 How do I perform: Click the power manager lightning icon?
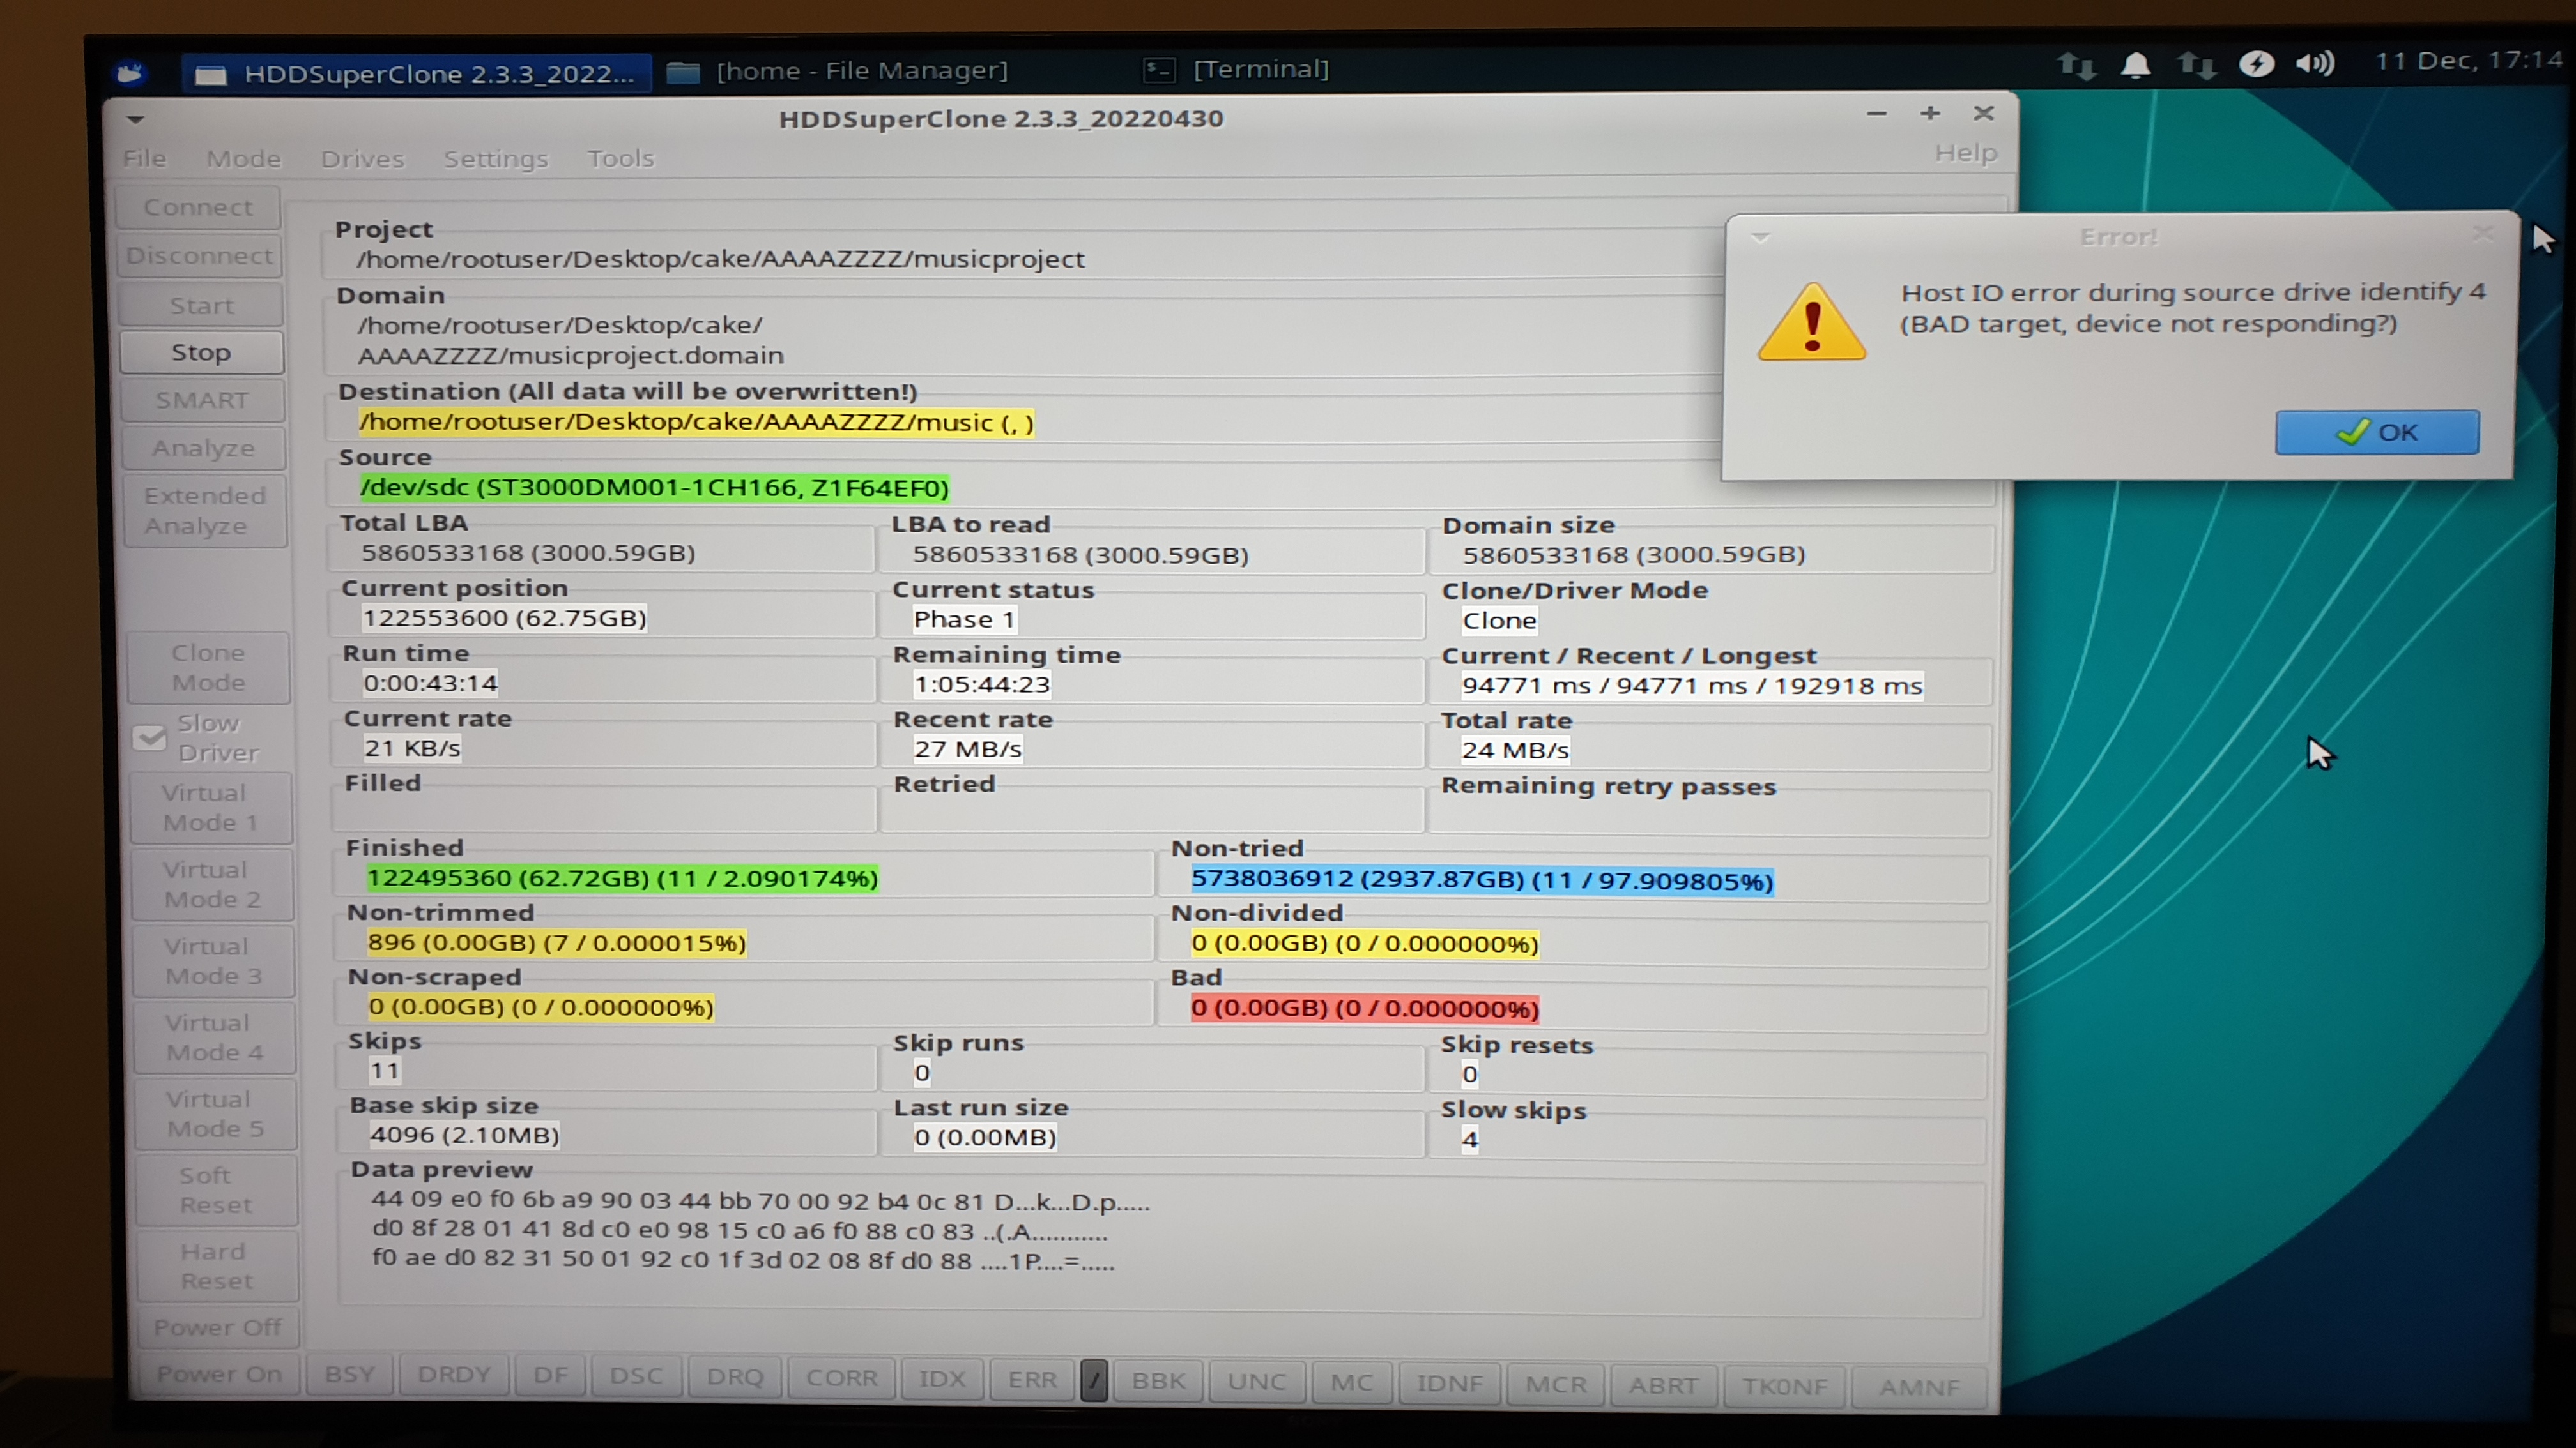coord(2256,64)
